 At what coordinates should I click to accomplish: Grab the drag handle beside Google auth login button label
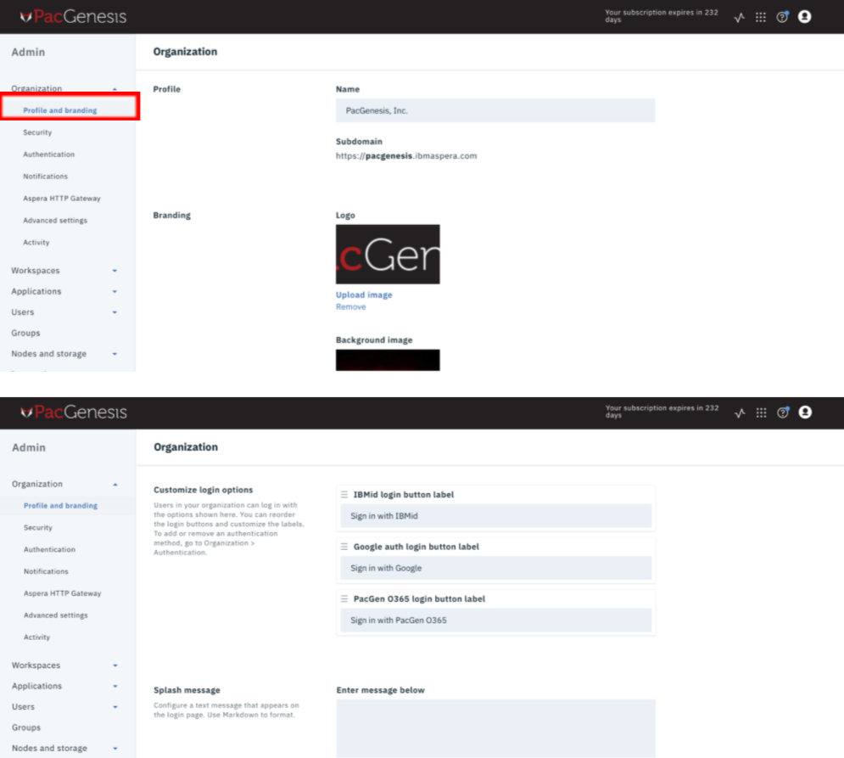(344, 547)
